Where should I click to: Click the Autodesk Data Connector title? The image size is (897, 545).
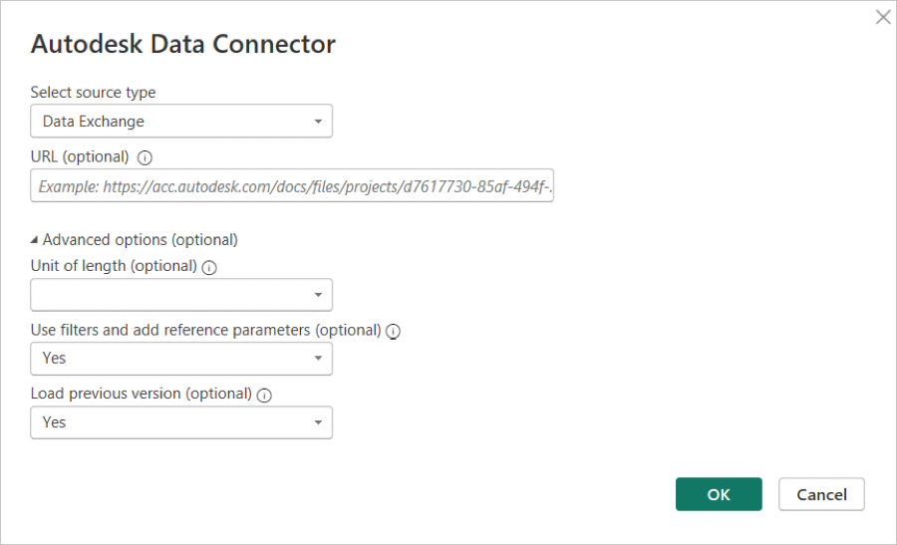click(183, 44)
